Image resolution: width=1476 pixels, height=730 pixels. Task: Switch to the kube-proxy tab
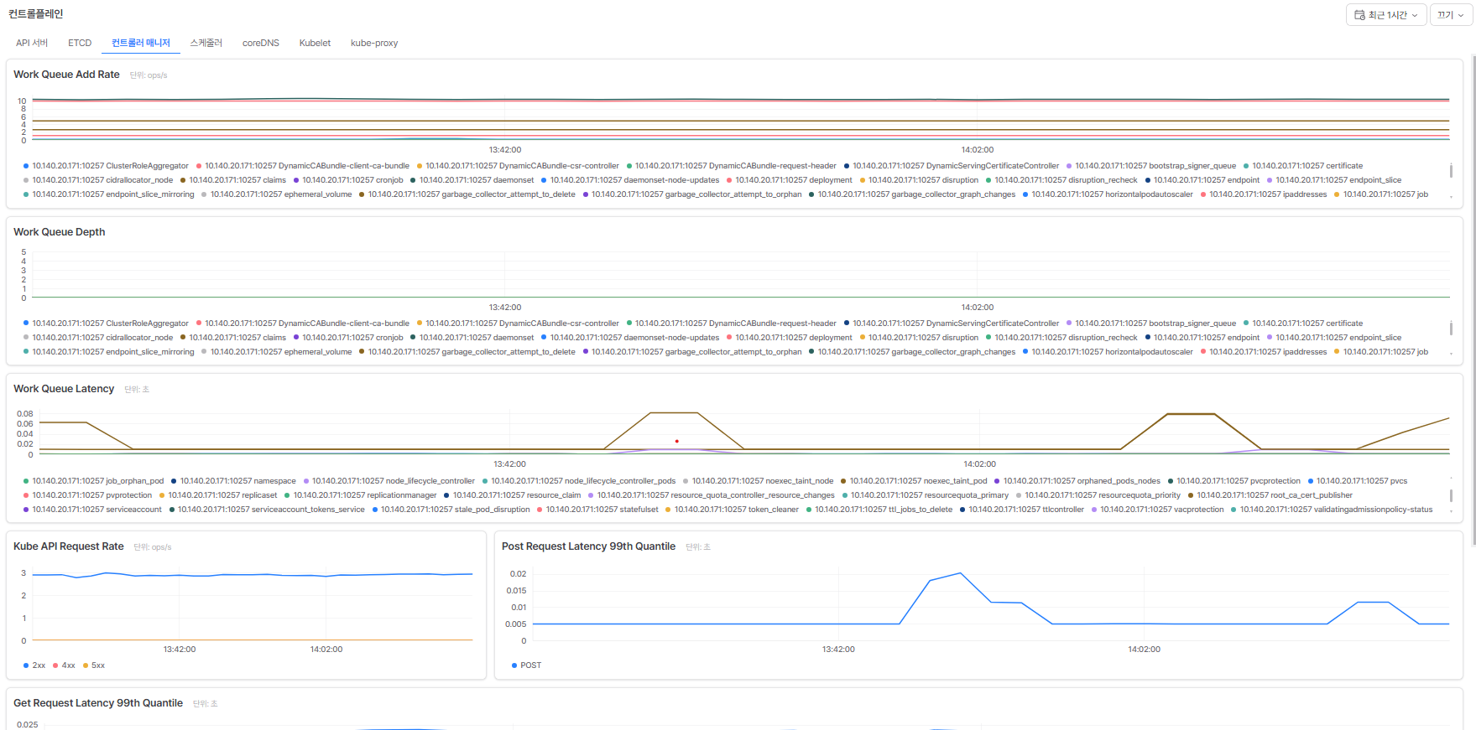click(374, 43)
